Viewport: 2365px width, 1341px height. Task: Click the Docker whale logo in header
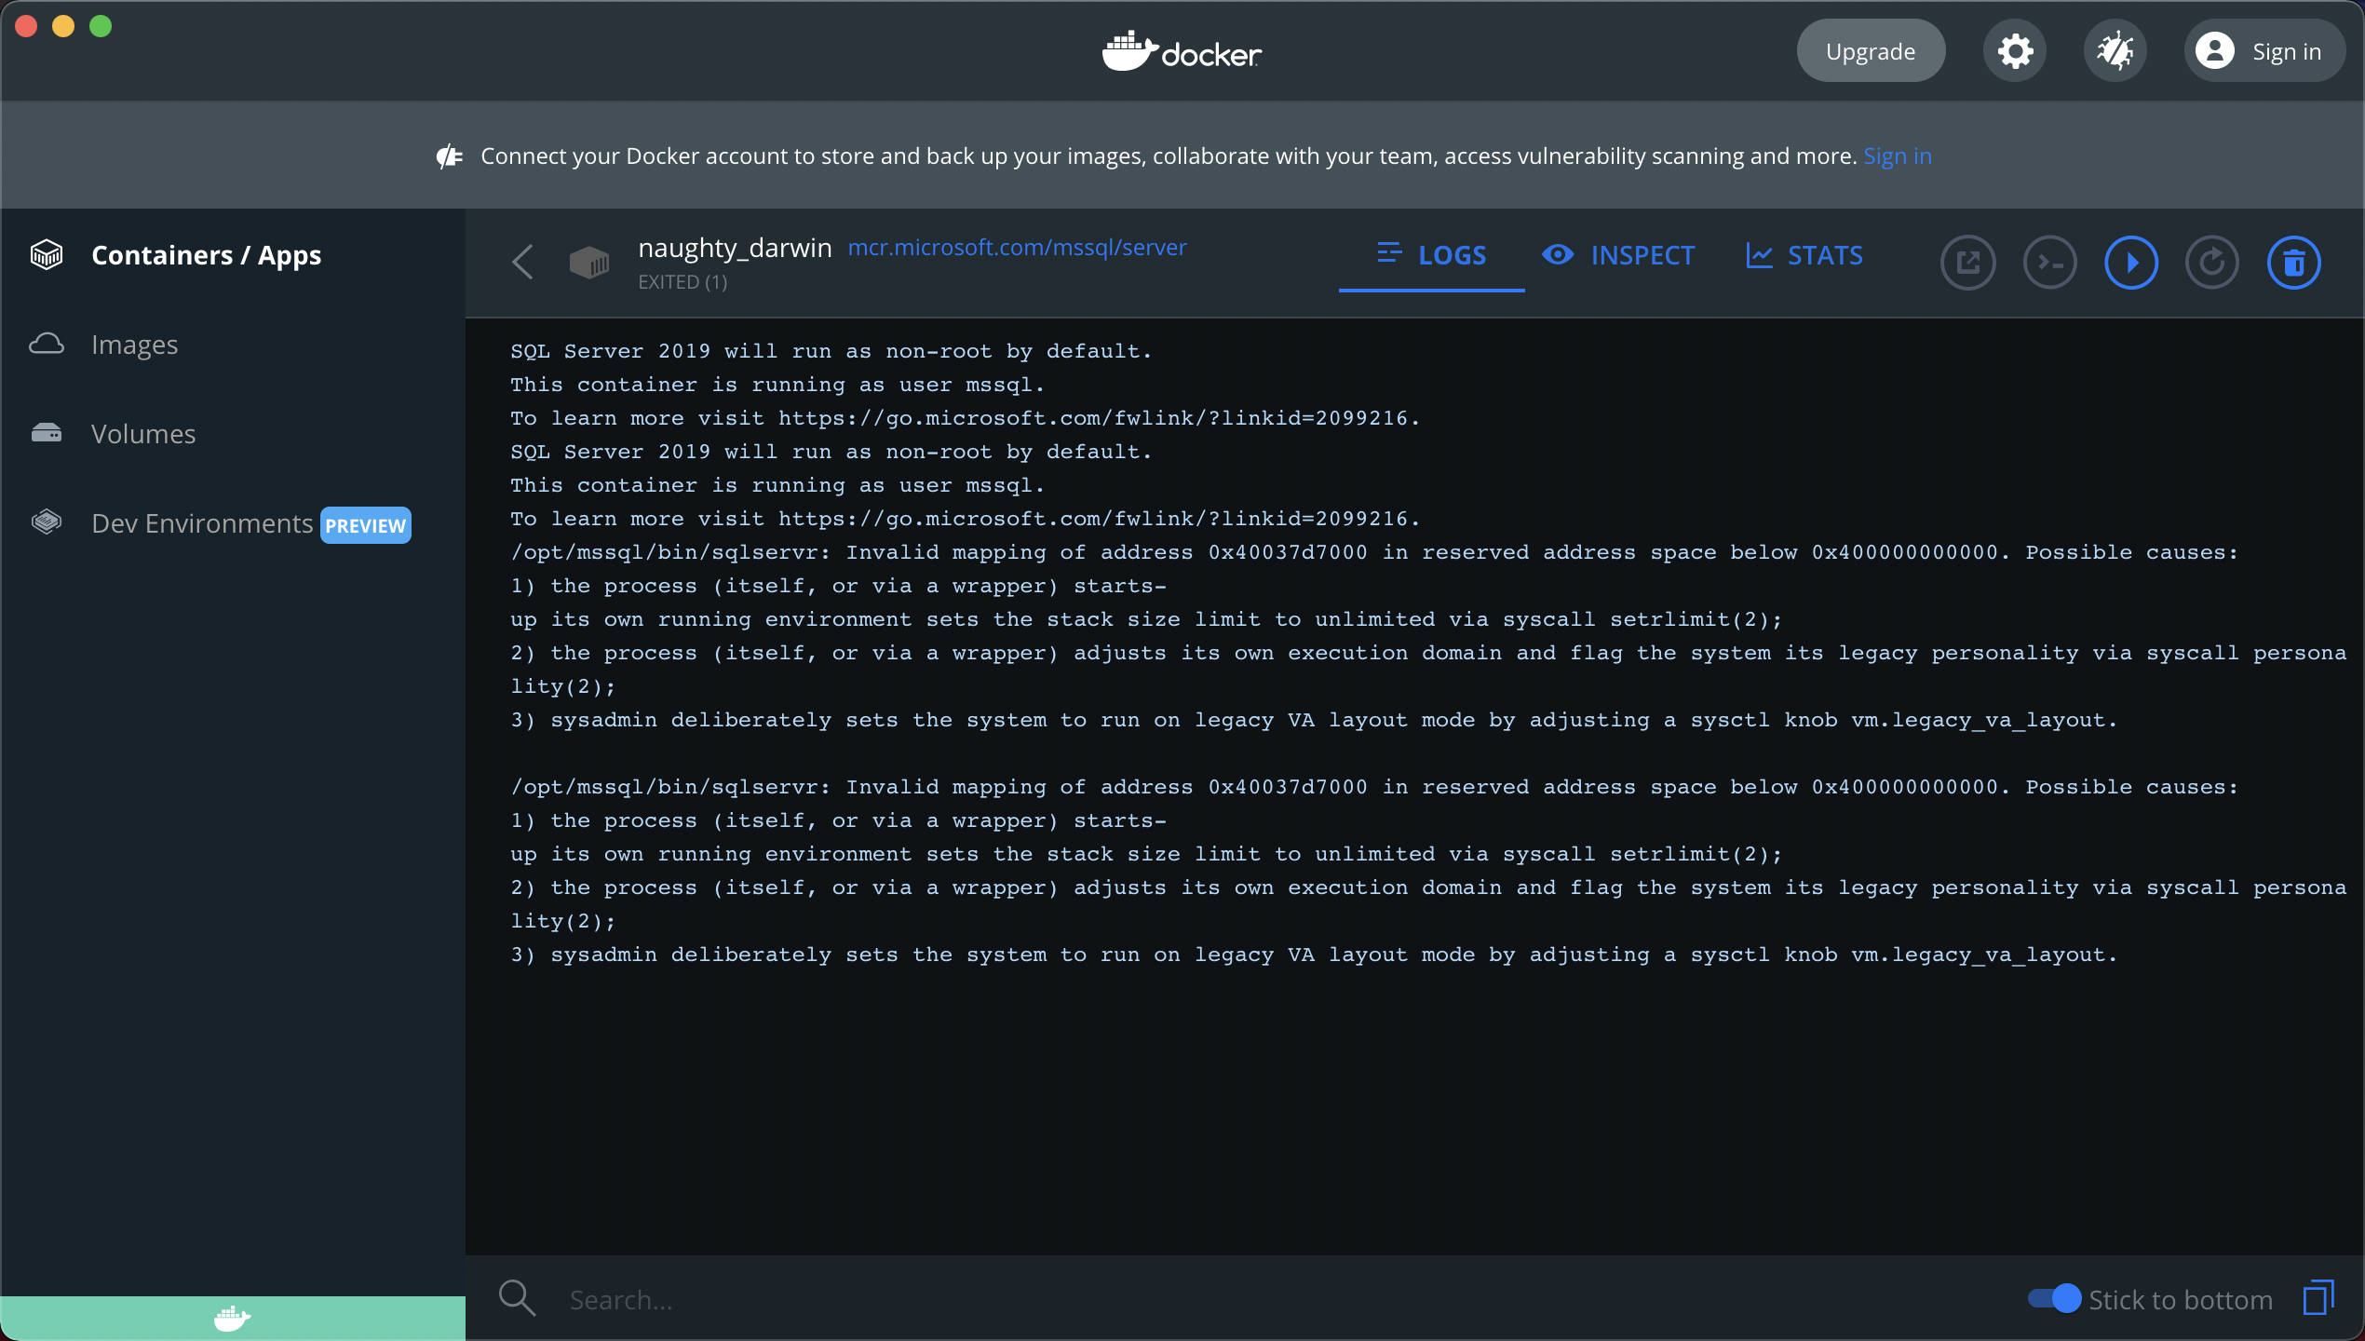tap(1182, 51)
